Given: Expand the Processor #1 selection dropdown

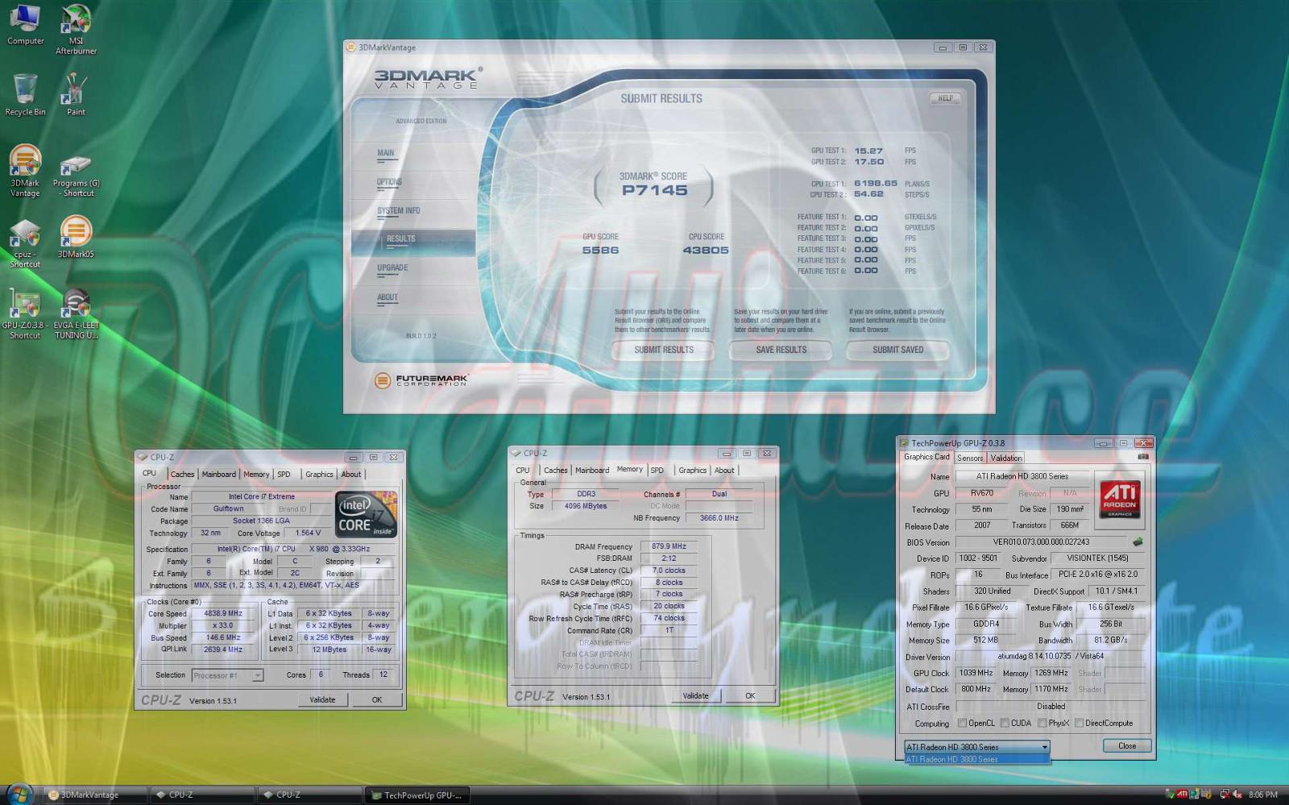Looking at the screenshot, I should coord(258,675).
